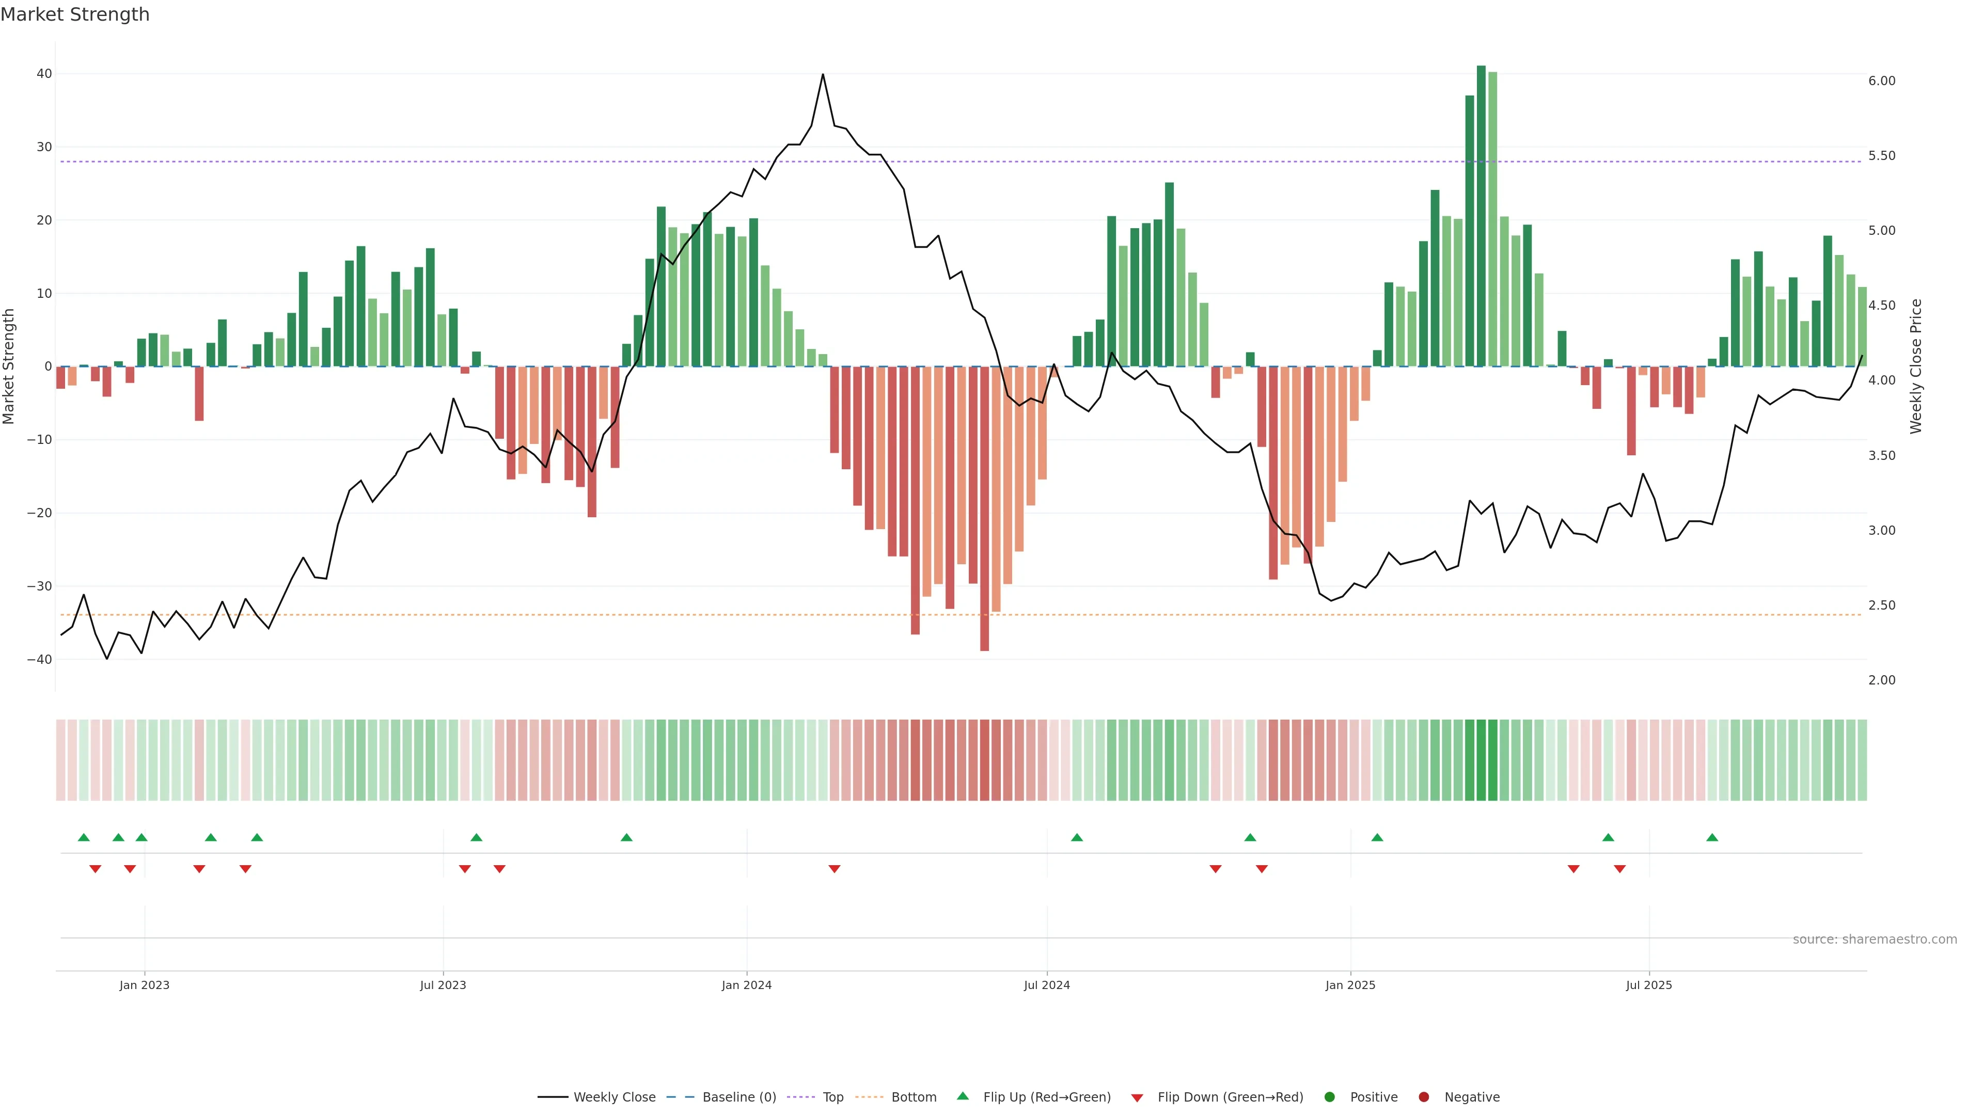Click the first green flip-up triangle marker
Image resolution: width=1983 pixels, height=1115 pixels.
pyautogui.click(x=84, y=837)
